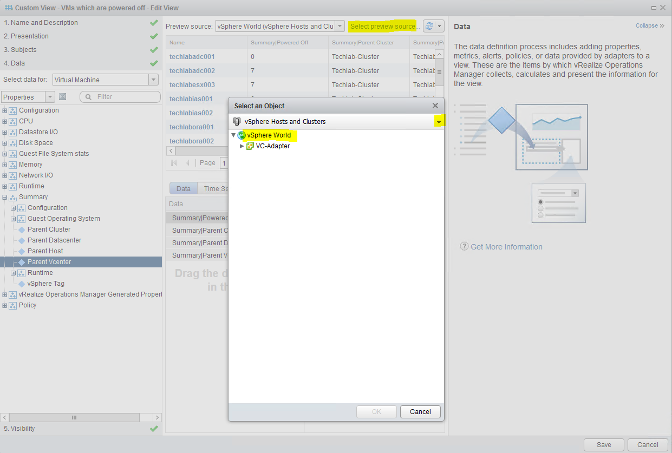Open the Select data for Virtual Machine dropdown
This screenshot has height=453, width=672.
pos(154,80)
